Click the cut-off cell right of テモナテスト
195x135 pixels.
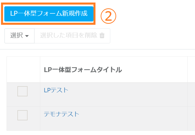click(191, 118)
